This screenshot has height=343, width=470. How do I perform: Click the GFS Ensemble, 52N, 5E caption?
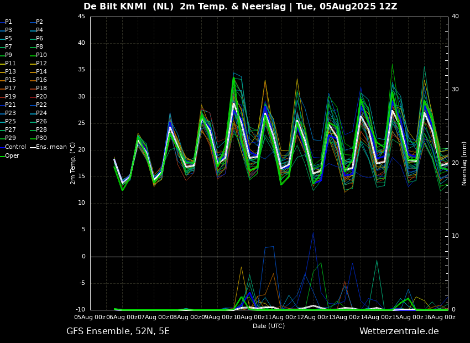coord(118,331)
